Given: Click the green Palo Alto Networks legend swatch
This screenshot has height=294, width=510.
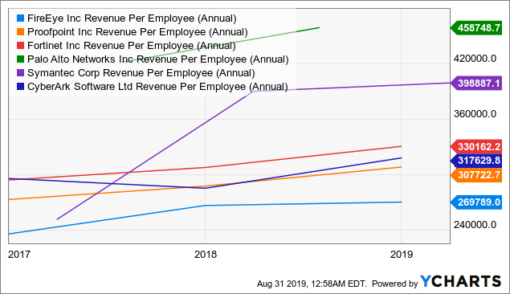Looking at the screenshot, I should point(21,59).
